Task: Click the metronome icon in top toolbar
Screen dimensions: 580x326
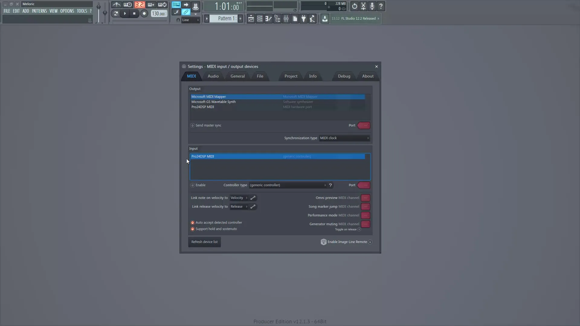Action: point(116,5)
